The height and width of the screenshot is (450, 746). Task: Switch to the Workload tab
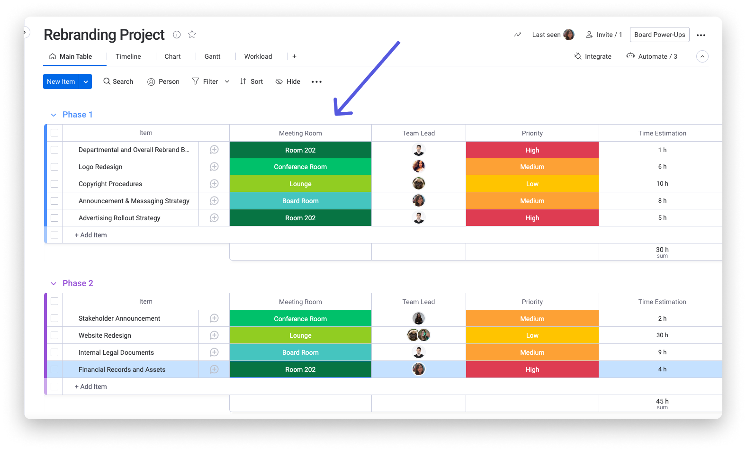coord(258,56)
